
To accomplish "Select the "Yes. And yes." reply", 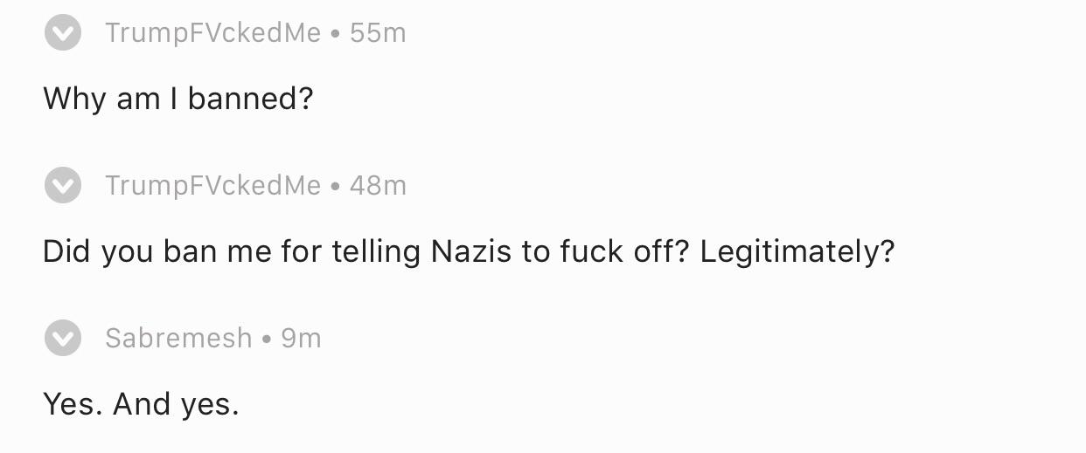I will click(x=140, y=404).
